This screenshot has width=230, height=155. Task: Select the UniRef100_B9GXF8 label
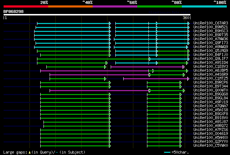pos(211,114)
